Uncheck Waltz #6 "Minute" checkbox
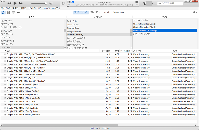The height and width of the screenshot is (130, 199). (5, 71)
